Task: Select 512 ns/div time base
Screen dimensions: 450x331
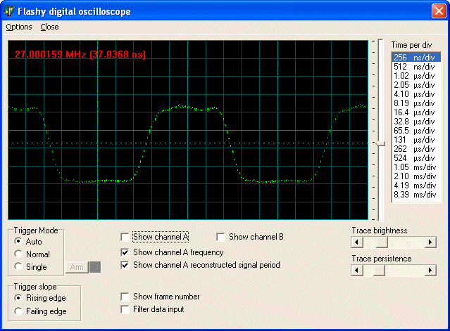Action: tap(416, 67)
